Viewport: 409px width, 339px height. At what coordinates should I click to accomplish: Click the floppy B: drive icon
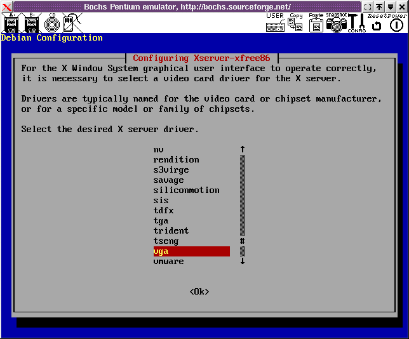point(32,23)
